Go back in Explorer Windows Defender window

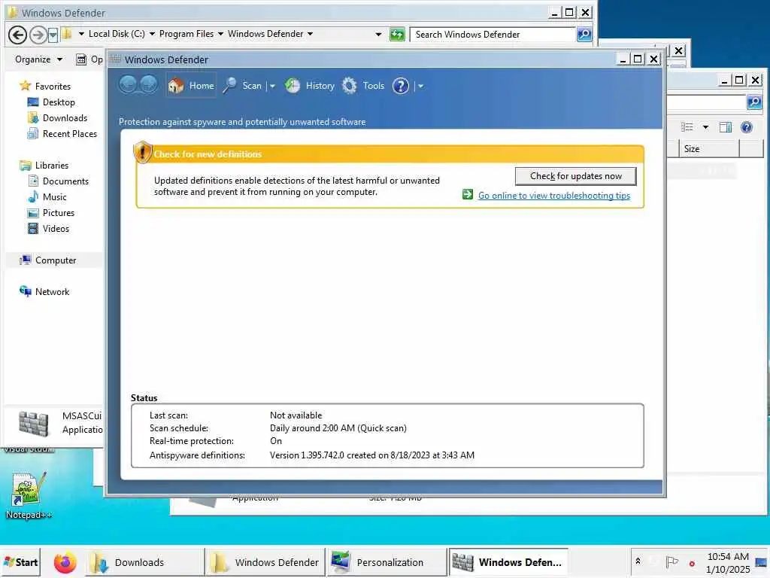[18, 35]
